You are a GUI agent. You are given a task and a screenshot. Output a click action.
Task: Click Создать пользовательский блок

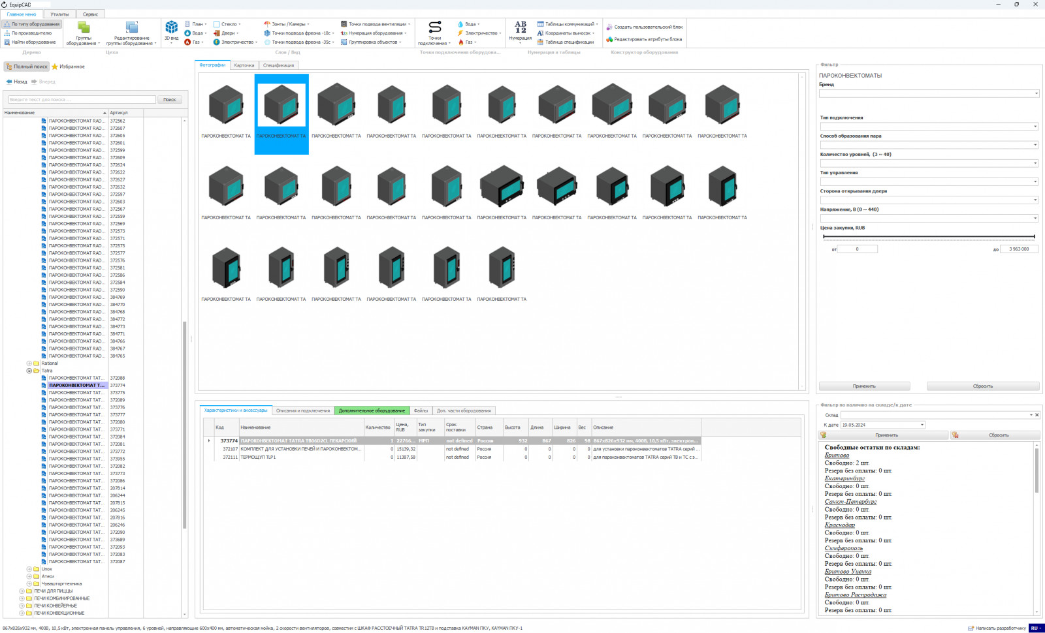(x=645, y=27)
